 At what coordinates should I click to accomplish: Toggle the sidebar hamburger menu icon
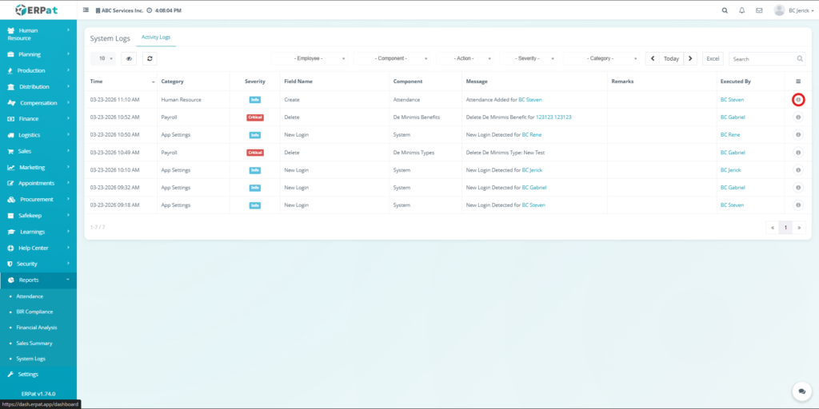[x=86, y=10]
